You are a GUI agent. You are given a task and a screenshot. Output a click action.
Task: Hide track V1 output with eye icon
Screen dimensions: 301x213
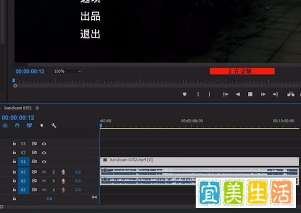pos(44,161)
